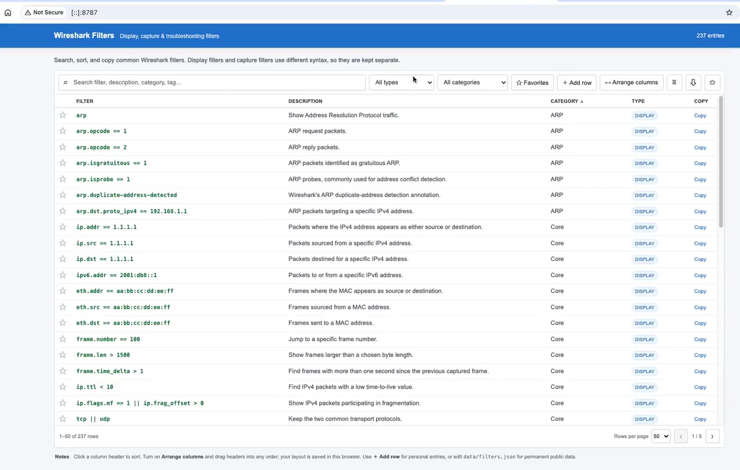Enable Arrange columns mode
The width and height of the screenshot is (740, 470).
[x=631, y=83]
